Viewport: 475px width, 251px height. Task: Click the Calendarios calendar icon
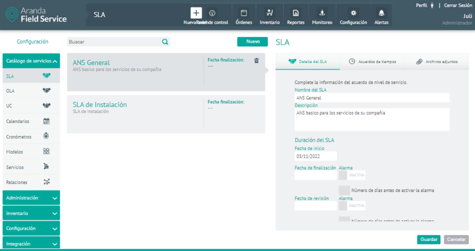tap(46, 121)
